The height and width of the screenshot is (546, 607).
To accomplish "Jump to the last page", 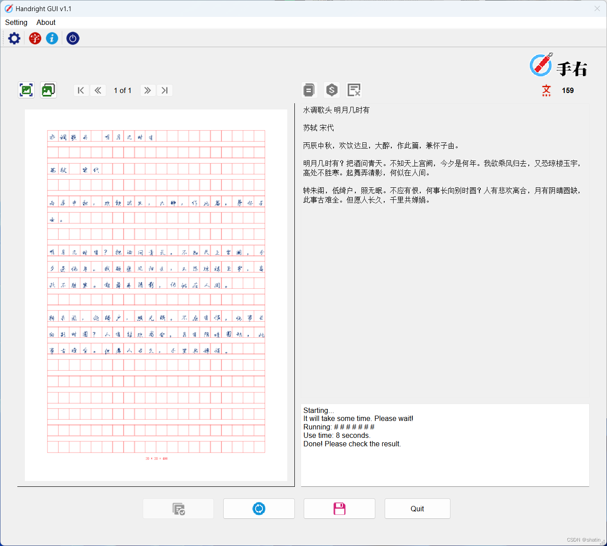I will (x=165, y=90).
